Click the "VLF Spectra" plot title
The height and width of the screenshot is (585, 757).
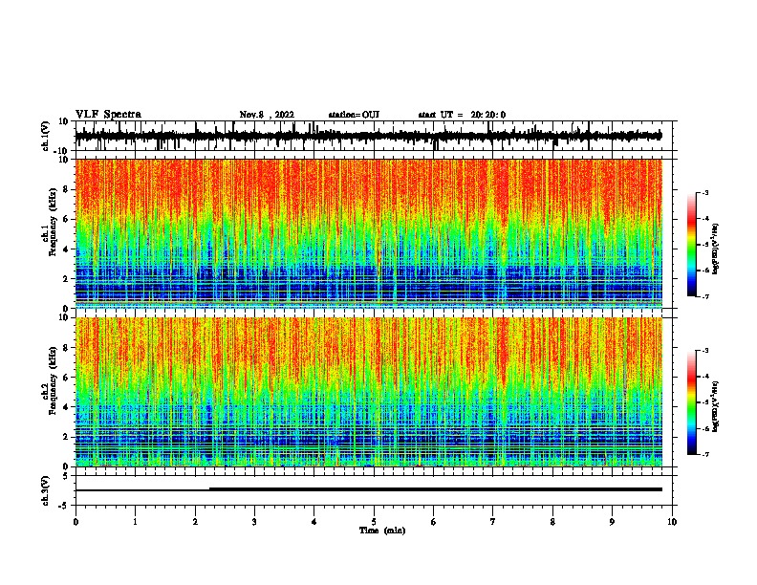pos(108,115)
